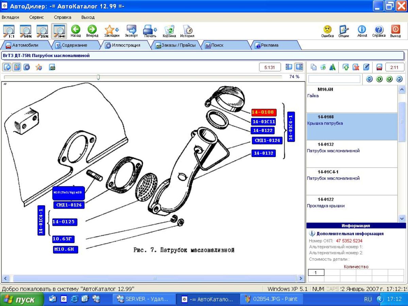The image size is (408, 306).
Task: Toggle the fit-to-width zoom button
Action: 59,31
